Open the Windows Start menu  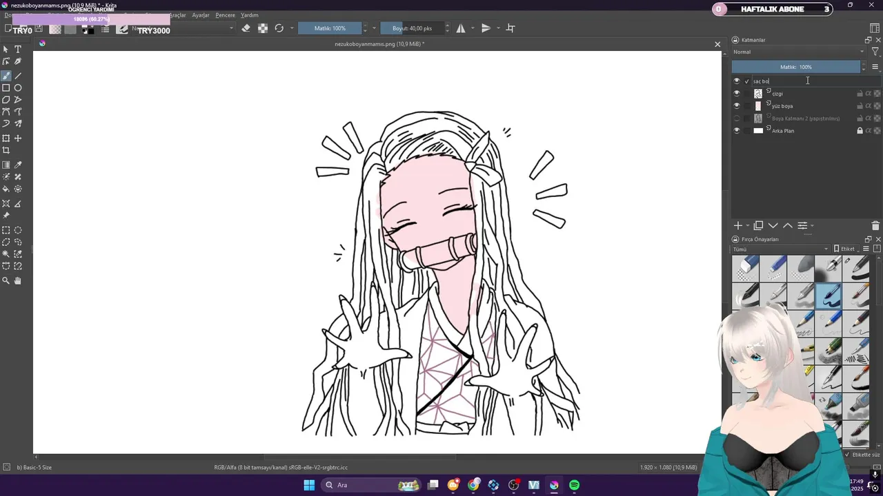click(x=309, y=485)
